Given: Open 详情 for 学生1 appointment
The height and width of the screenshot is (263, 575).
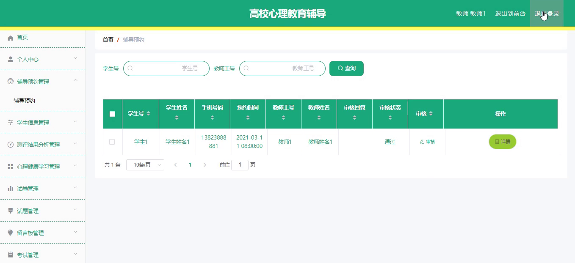Looking at the screenshot, I should 503,142.
